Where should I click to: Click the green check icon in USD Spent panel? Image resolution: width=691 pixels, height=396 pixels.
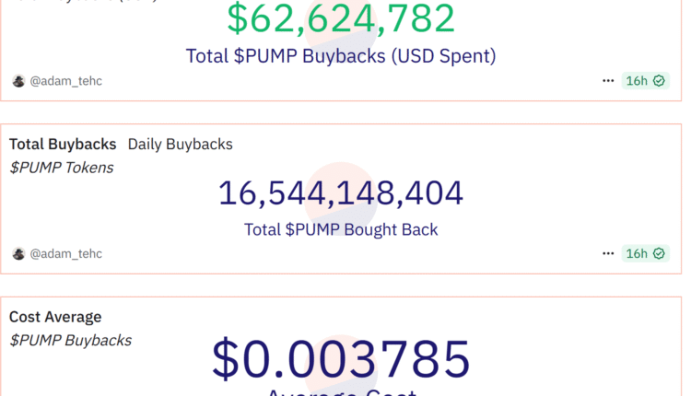(659, 81)
